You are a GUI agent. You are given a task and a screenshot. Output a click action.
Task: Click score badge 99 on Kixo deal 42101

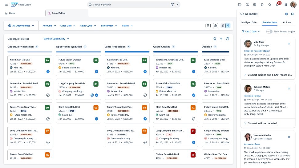point(47,60)
